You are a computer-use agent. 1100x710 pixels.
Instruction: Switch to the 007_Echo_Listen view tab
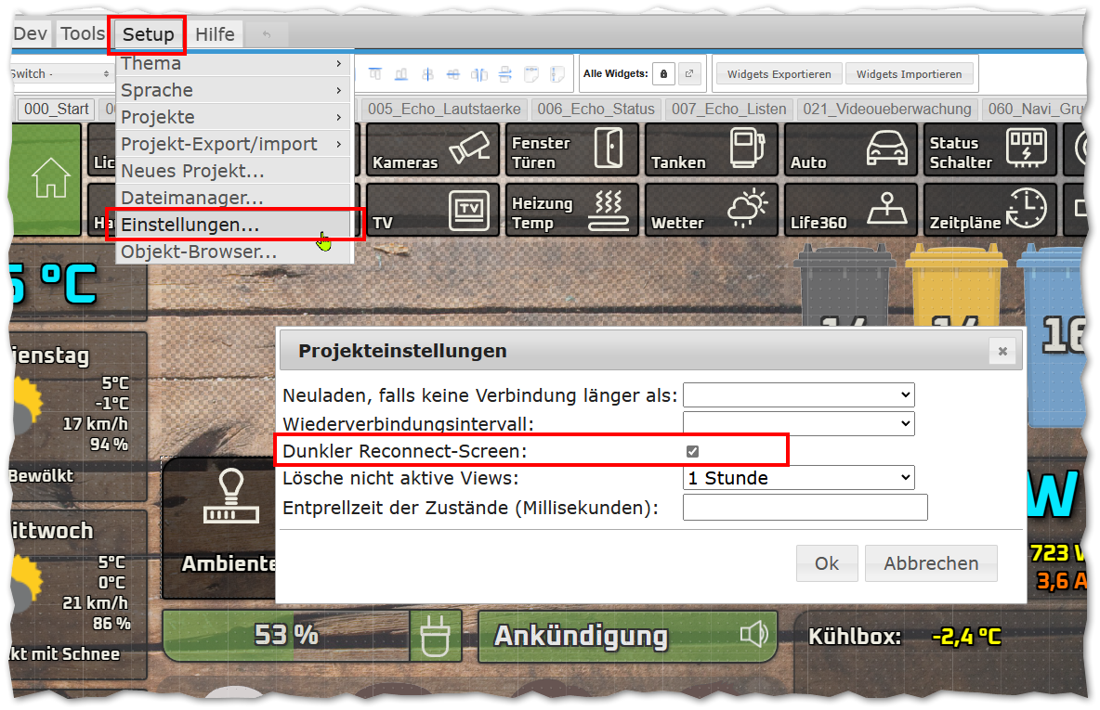[x=729, y=110]
